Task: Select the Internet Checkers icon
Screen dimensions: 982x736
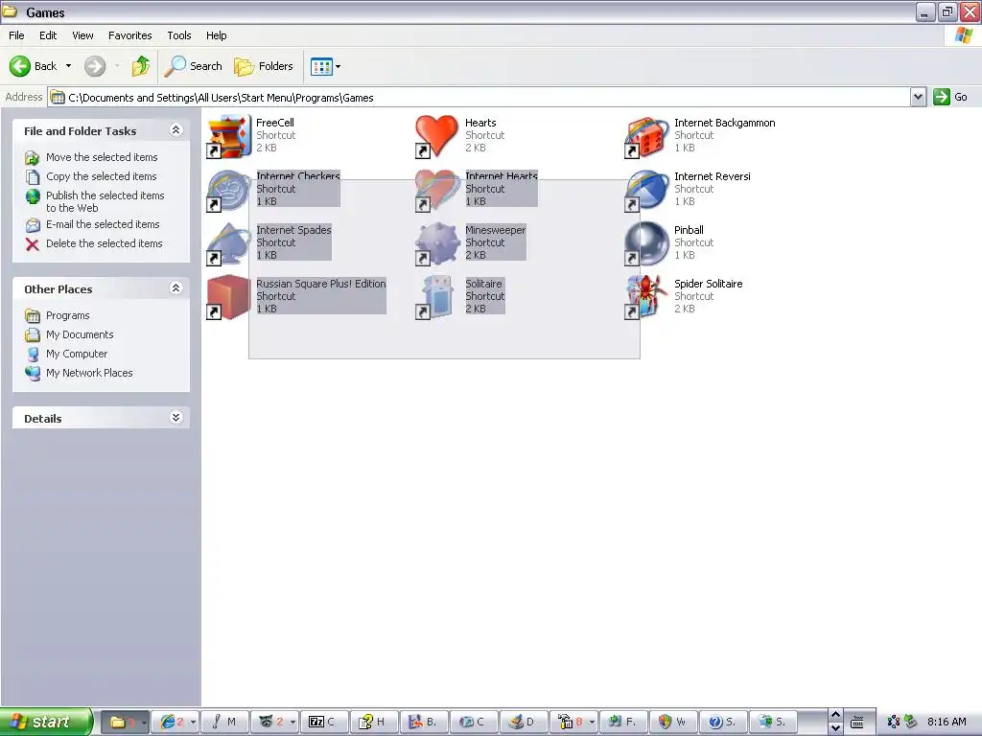Action: coord(229,190)
